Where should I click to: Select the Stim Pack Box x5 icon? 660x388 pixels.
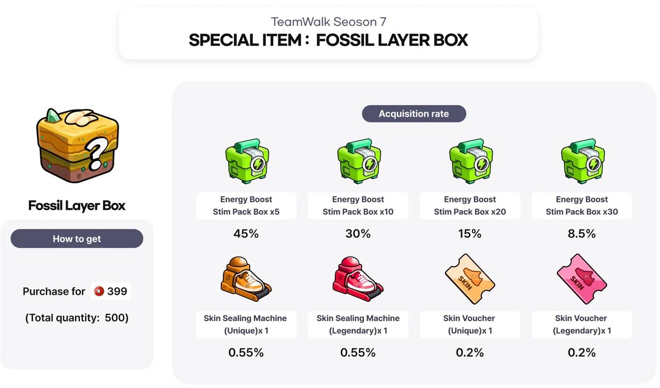pyautogui.click(x=247, y=161)
